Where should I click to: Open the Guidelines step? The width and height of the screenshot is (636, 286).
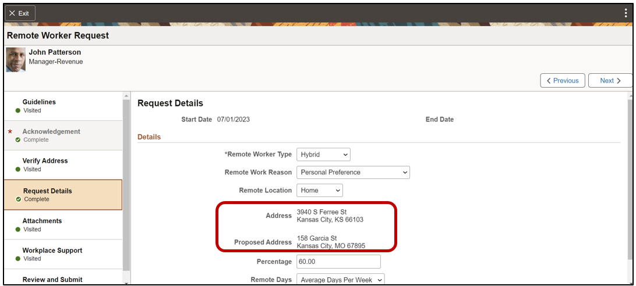tap(40, 102)
